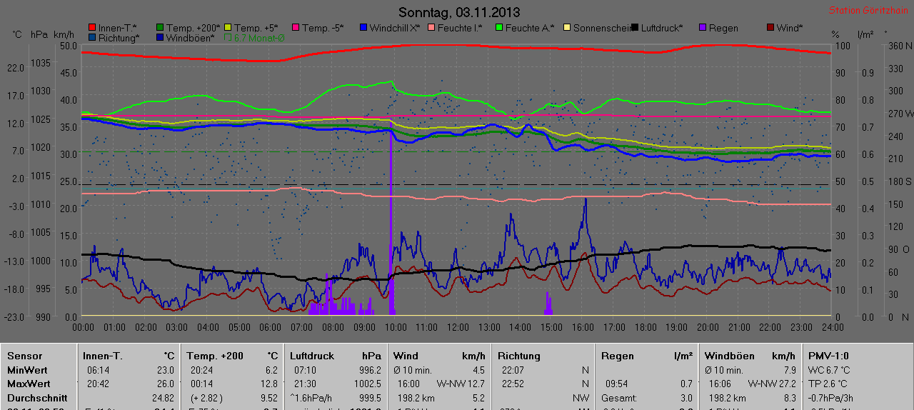
Task: Click the 24:00 time axis label
Action: coord(832,326)
